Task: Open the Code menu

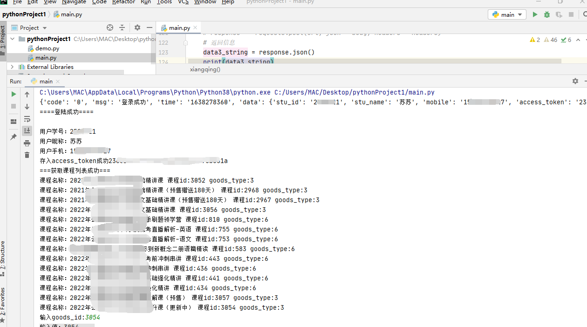Action: point(99,2)
